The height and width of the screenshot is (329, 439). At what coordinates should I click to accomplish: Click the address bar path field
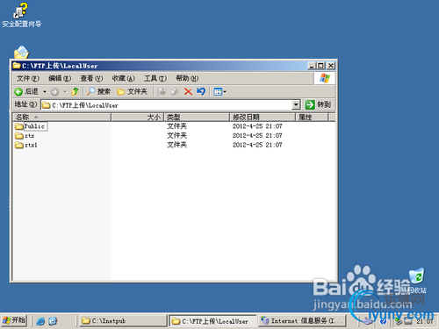coord(167,105)
